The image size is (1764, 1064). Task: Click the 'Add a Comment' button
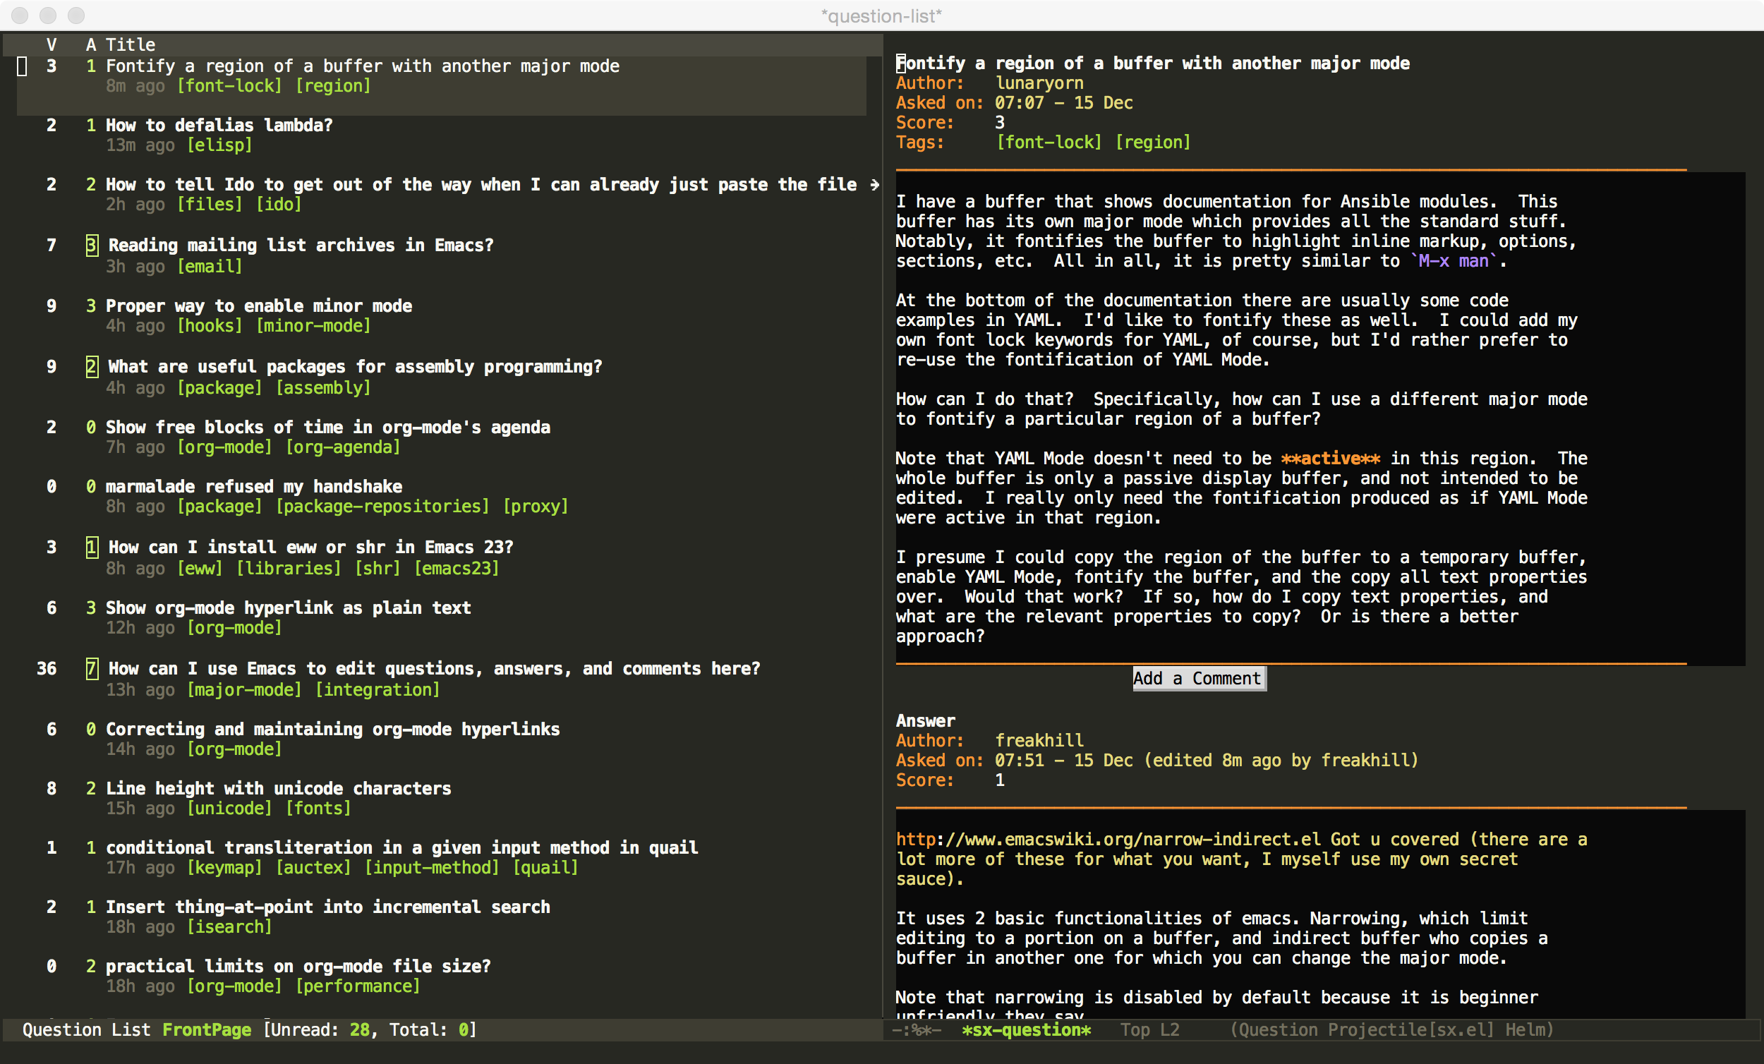coord(1199,678)
